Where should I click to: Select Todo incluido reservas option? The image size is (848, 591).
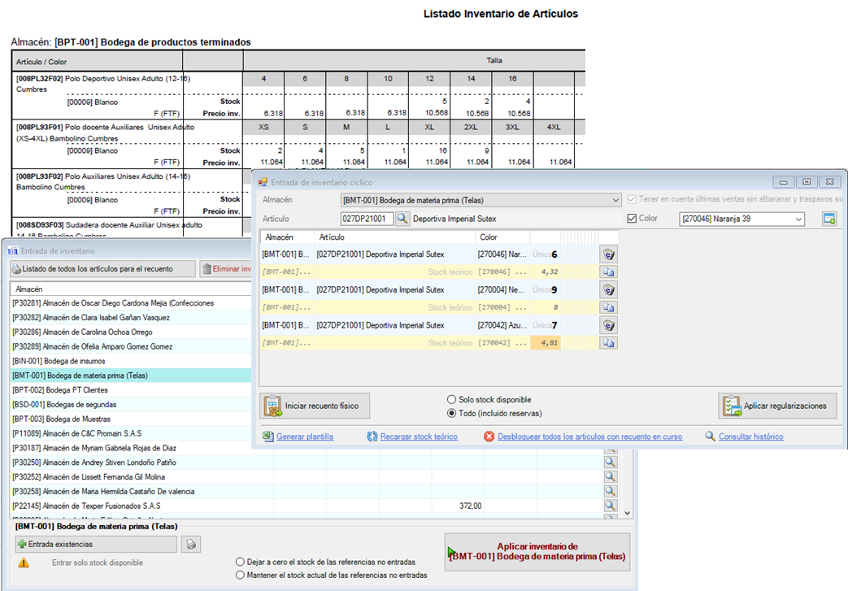click(453, 412)
